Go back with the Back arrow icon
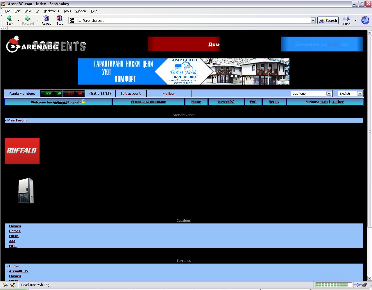 point(9,18)
